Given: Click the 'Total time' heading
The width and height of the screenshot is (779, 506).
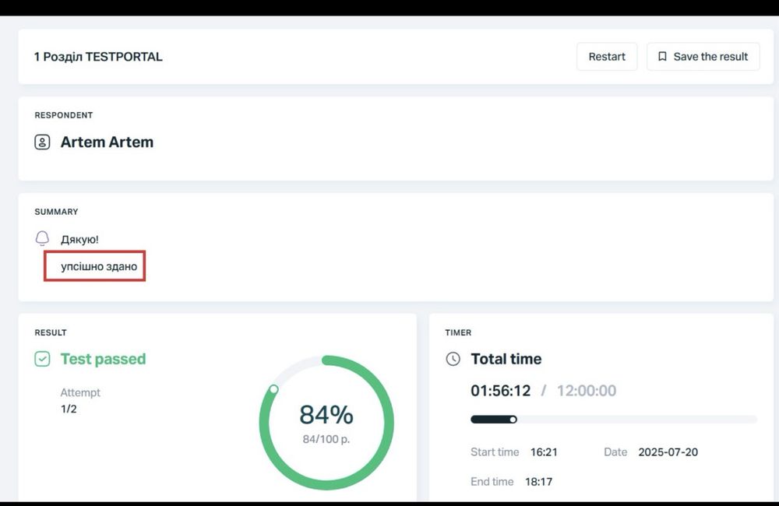Looking at the screenshot, I should (x=506, y=359).
